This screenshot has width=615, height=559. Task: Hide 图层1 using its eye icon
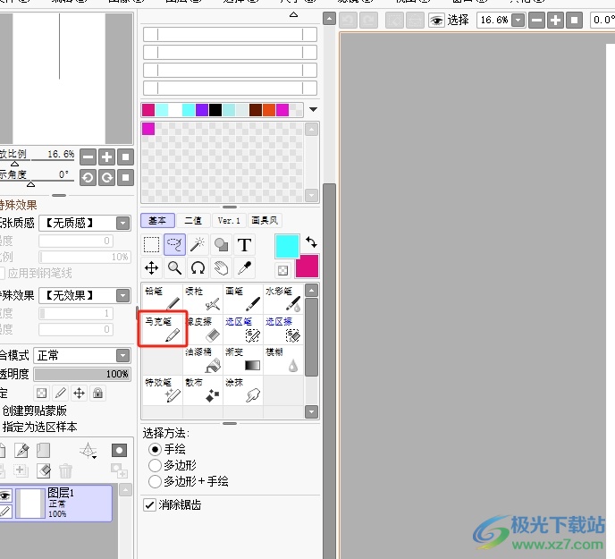click(4, 495)
